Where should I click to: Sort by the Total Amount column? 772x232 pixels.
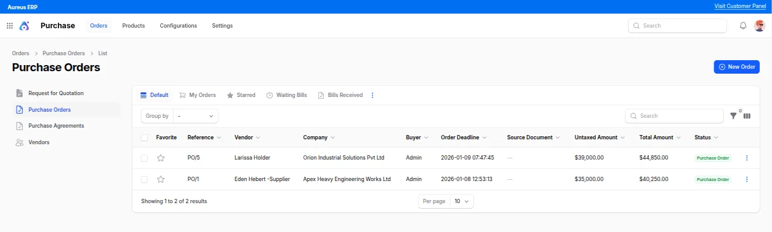coord(659,137)
